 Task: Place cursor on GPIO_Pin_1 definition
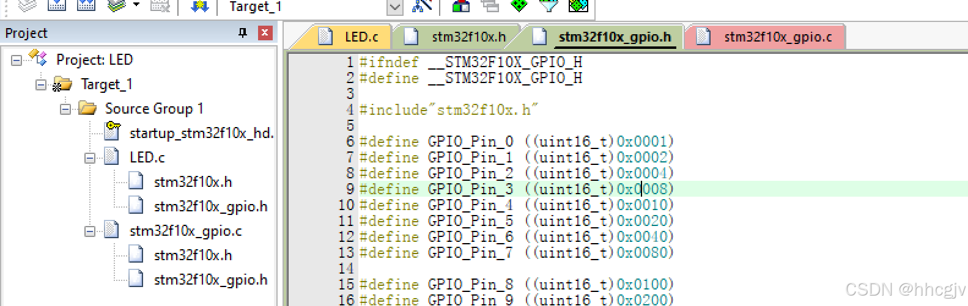pyautogui.click(x=516, y=158)
